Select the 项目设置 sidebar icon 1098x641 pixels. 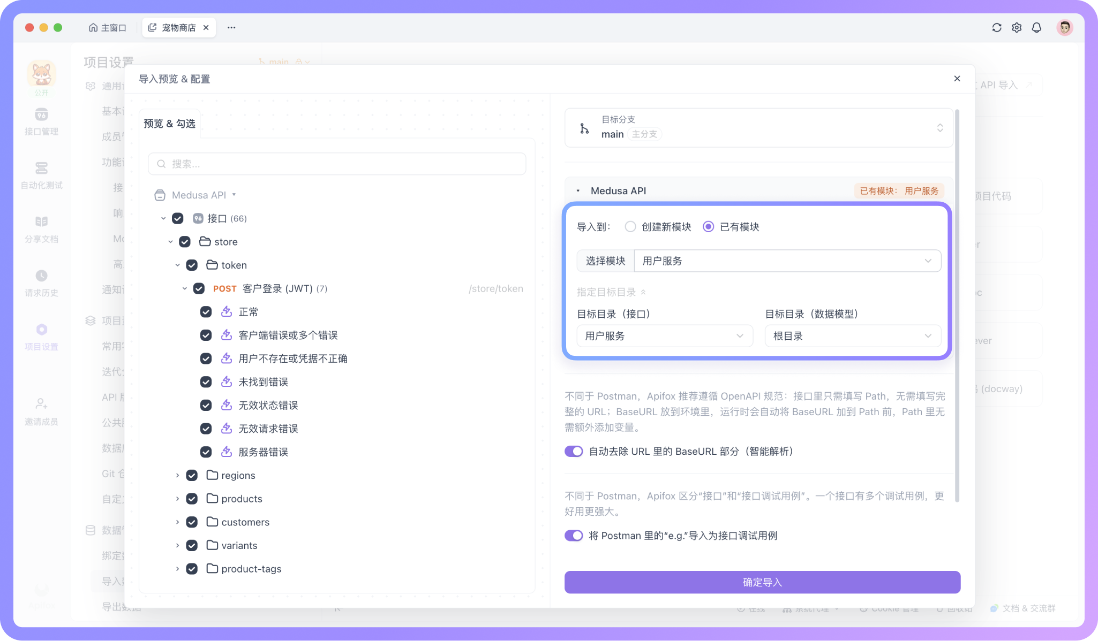(x=41, y=336)
